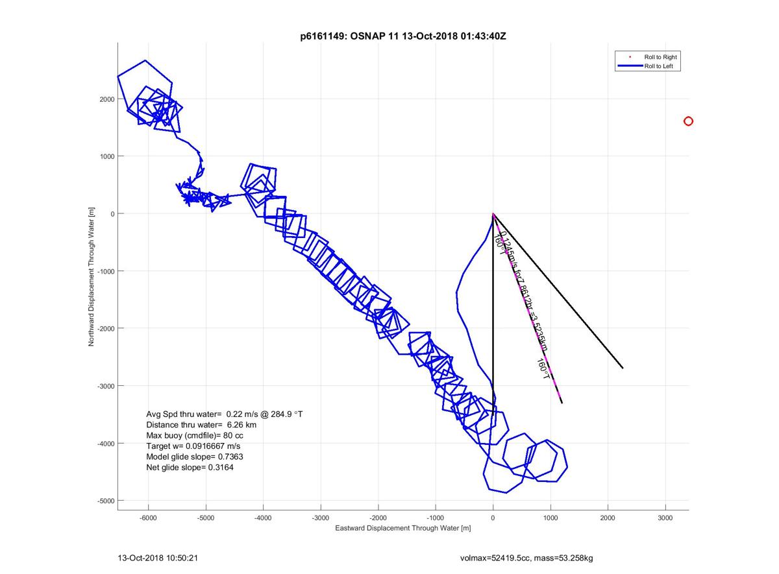The image size is (779, 574).
Task: Click the x-axis tick label -2000
Action: 378,518
